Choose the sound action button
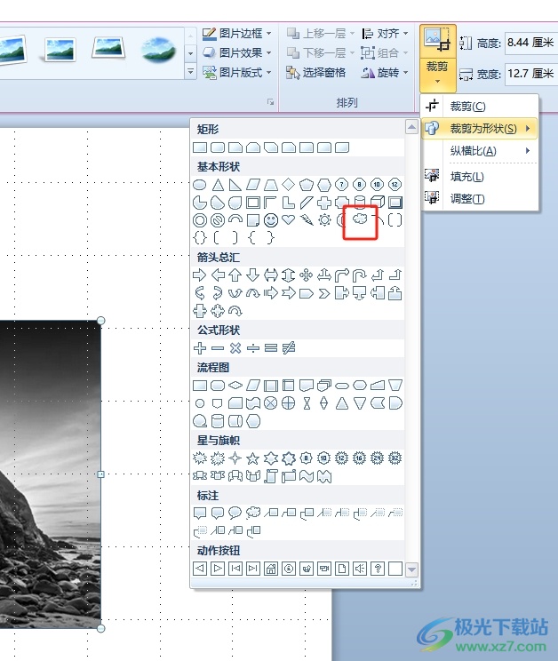This screenshot has width=558, height=661. tap(360, 569)
